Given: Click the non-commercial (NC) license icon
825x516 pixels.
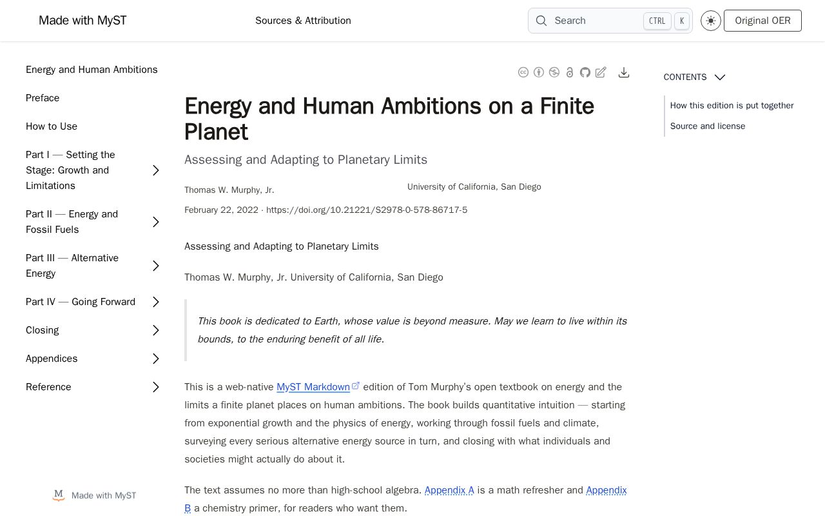Looking at the screenshot, I should click(554, 72).
